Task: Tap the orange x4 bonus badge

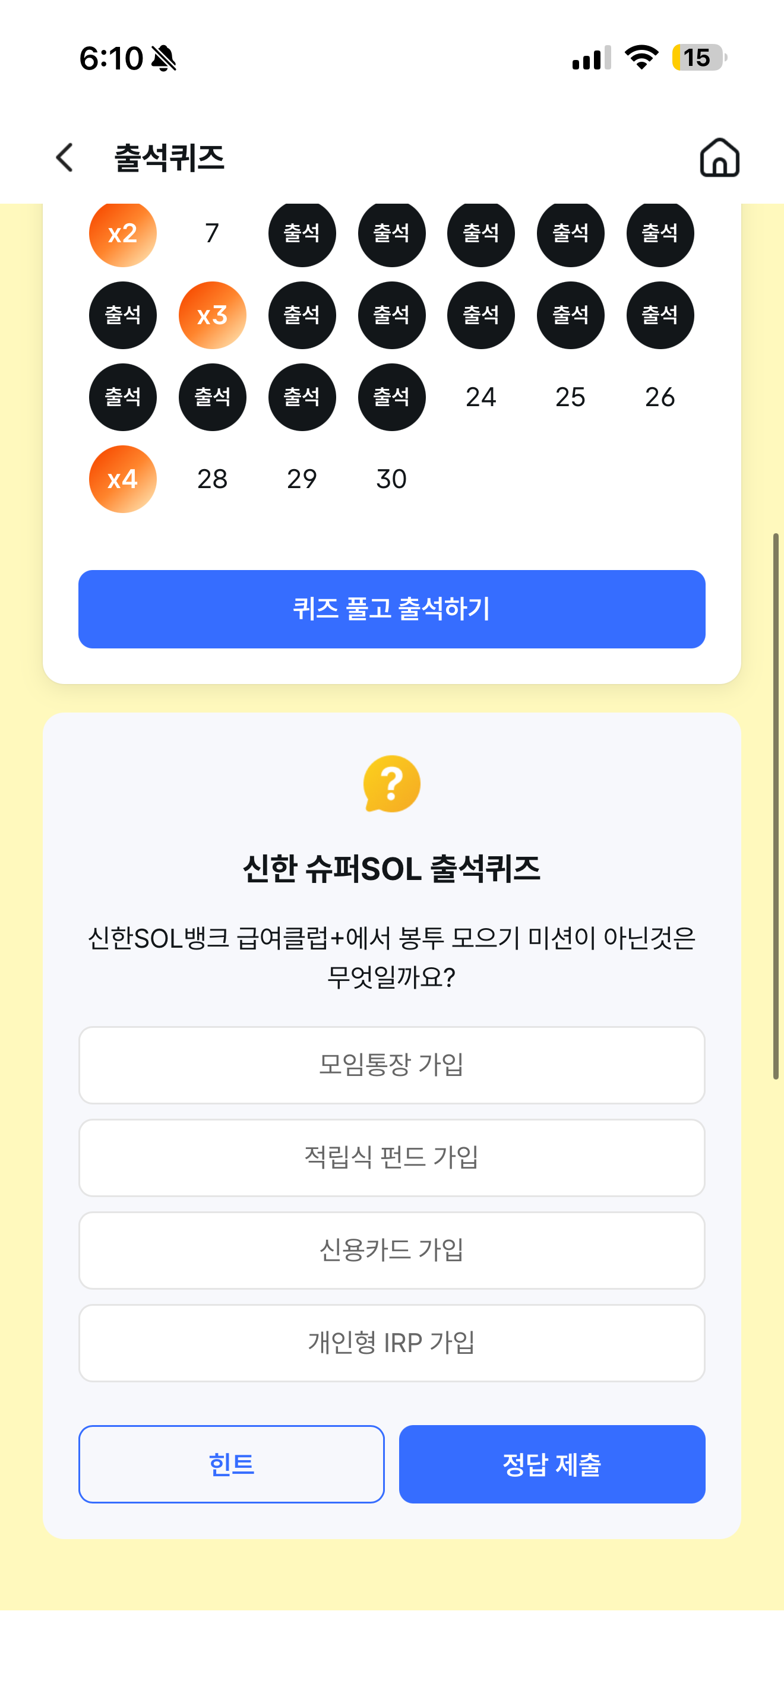Action: 123,479
